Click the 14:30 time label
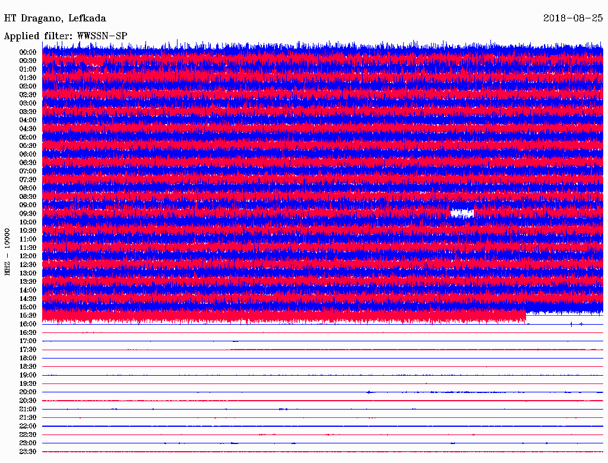 pos(28,299)
